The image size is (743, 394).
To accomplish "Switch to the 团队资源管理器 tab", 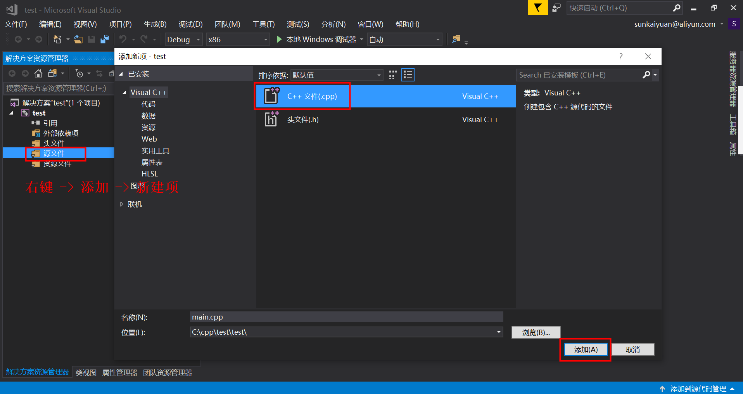I will pyautogui.click(x=168, y=372).
